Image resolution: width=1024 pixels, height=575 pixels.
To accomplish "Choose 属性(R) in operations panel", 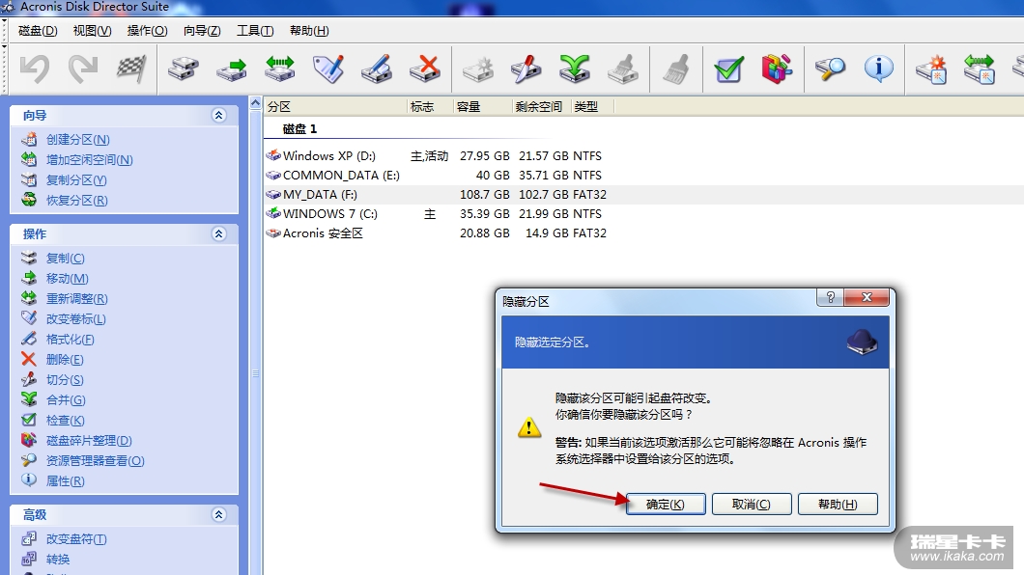I will (x=66, y=480).
